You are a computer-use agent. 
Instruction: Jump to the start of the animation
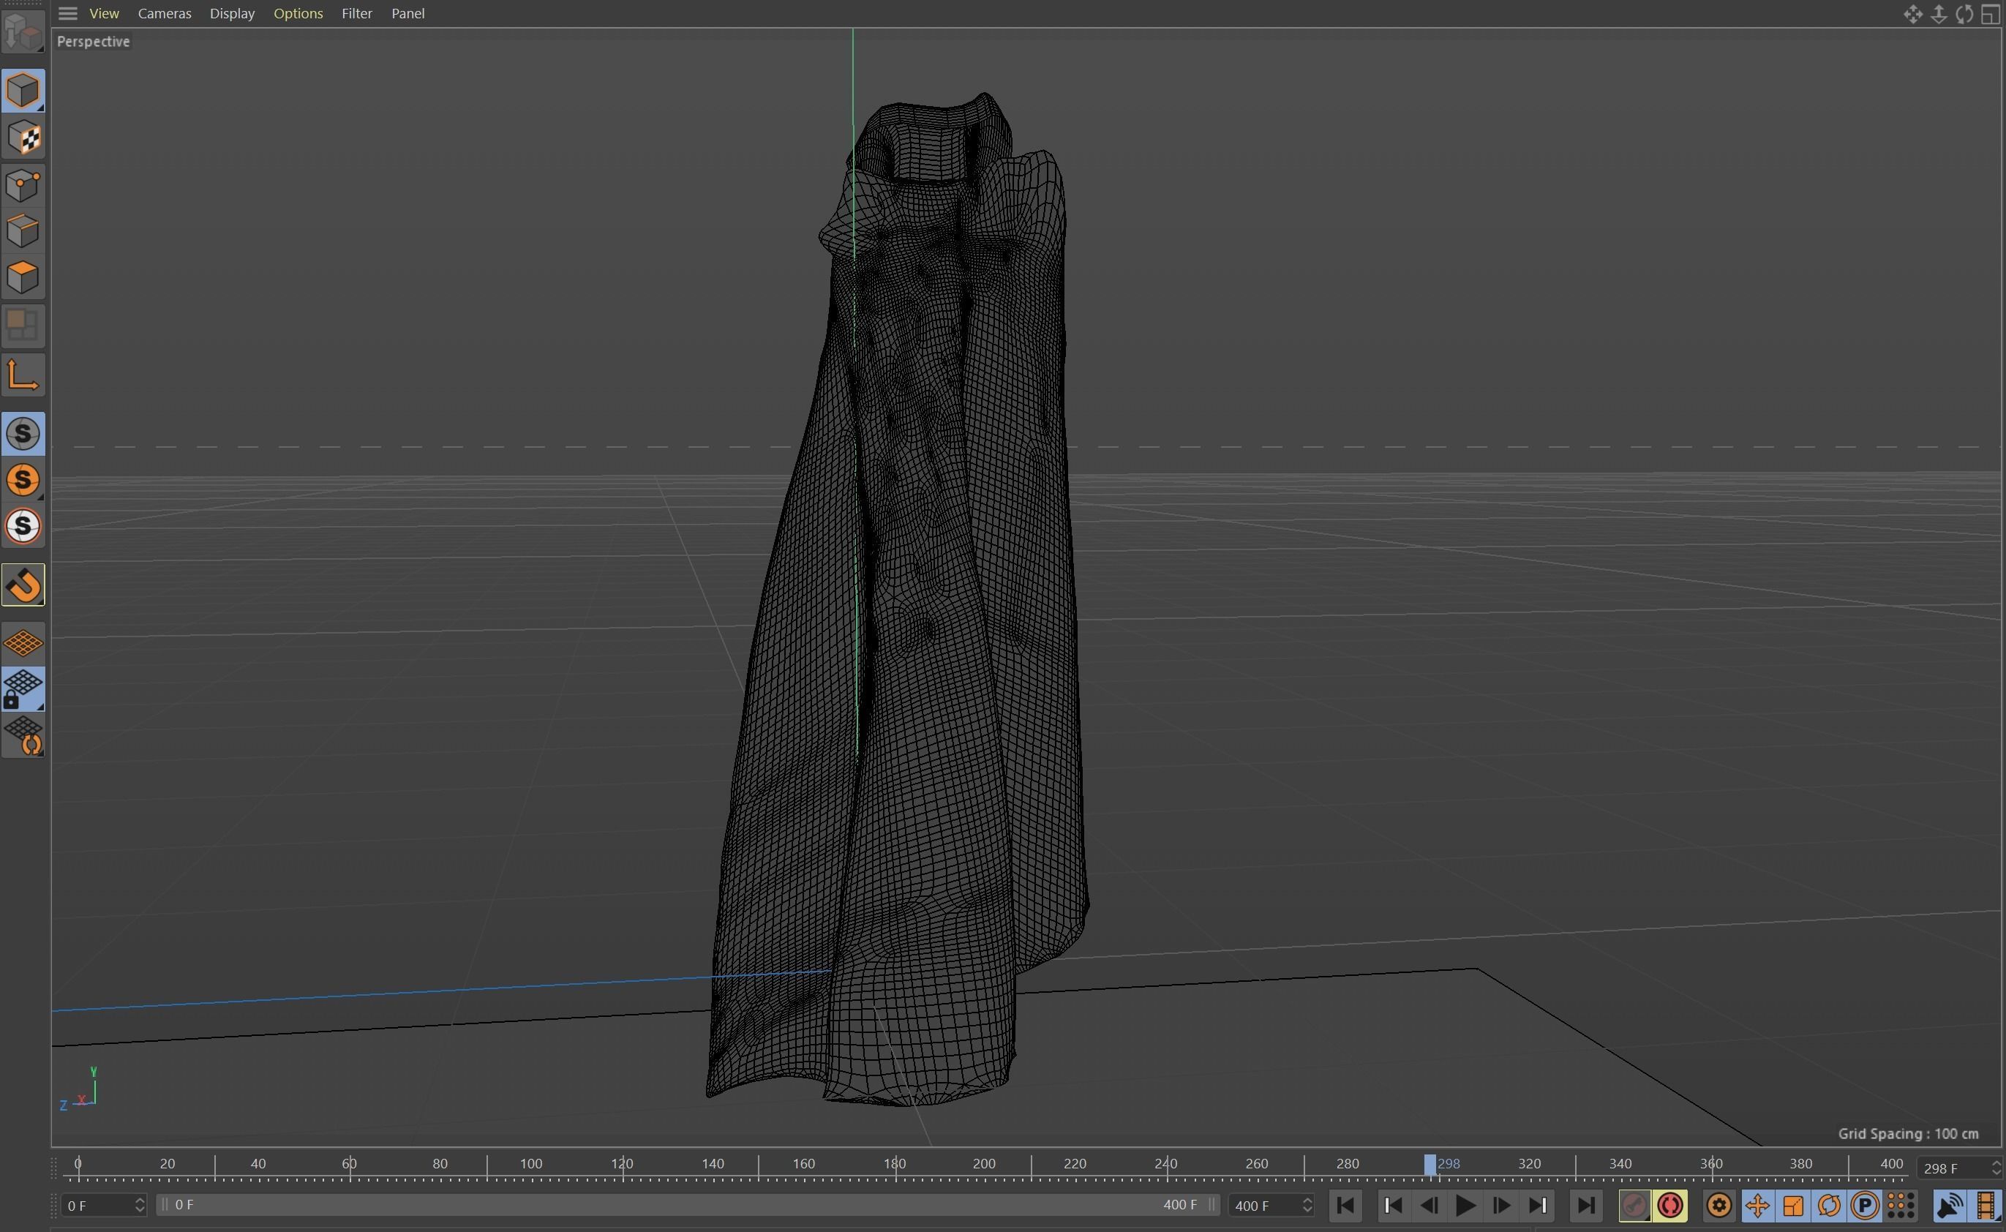[1345, 1204]
